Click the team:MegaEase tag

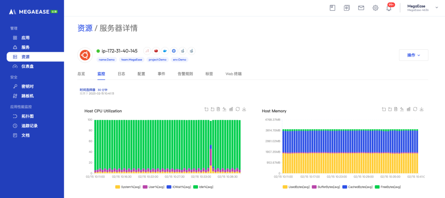point(131,60)
